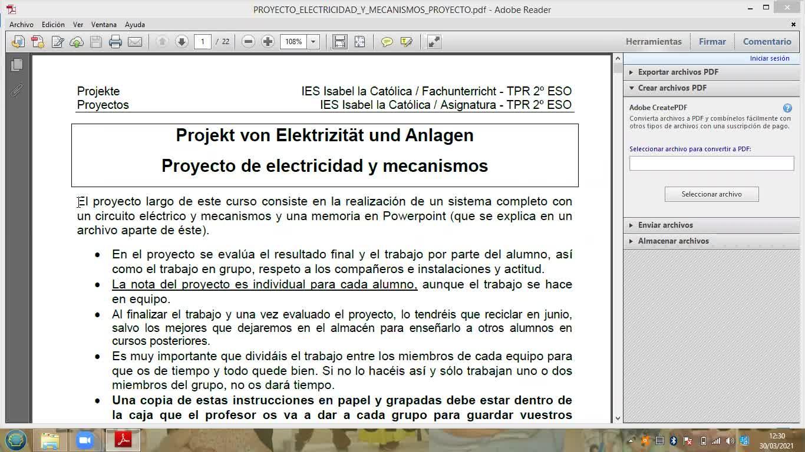Click the Iniciar sesión link

click(769, 58)
